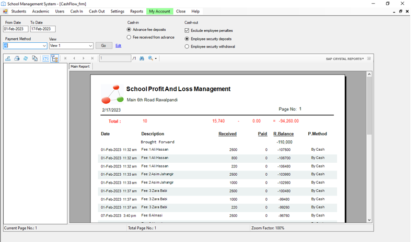418x242 pixels.
Task: Click the Copy icon in the report toolbar
Action: click(x=34, y=58)
